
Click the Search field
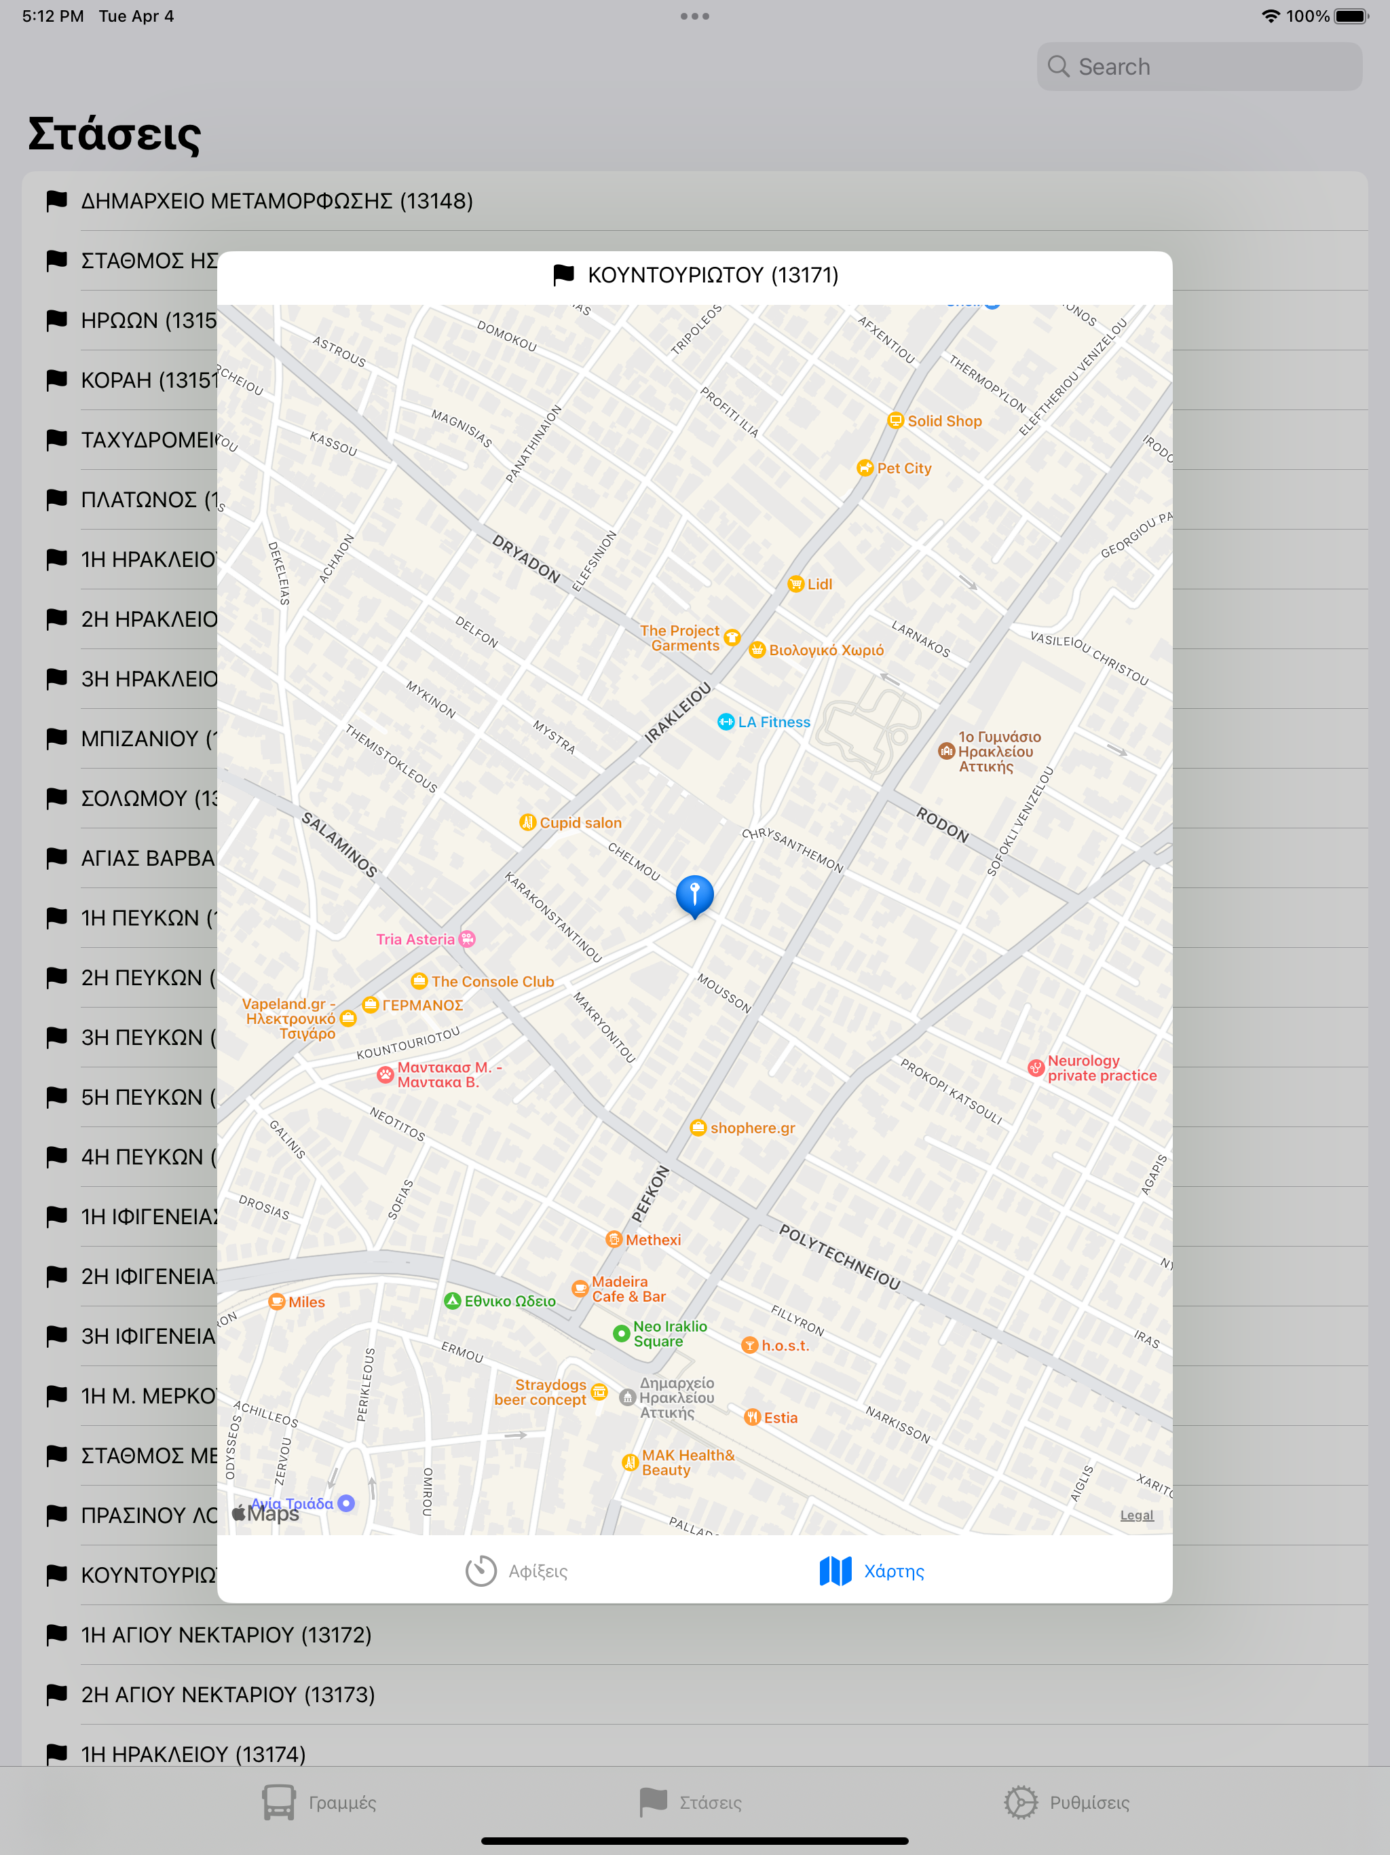[1199, 67]
